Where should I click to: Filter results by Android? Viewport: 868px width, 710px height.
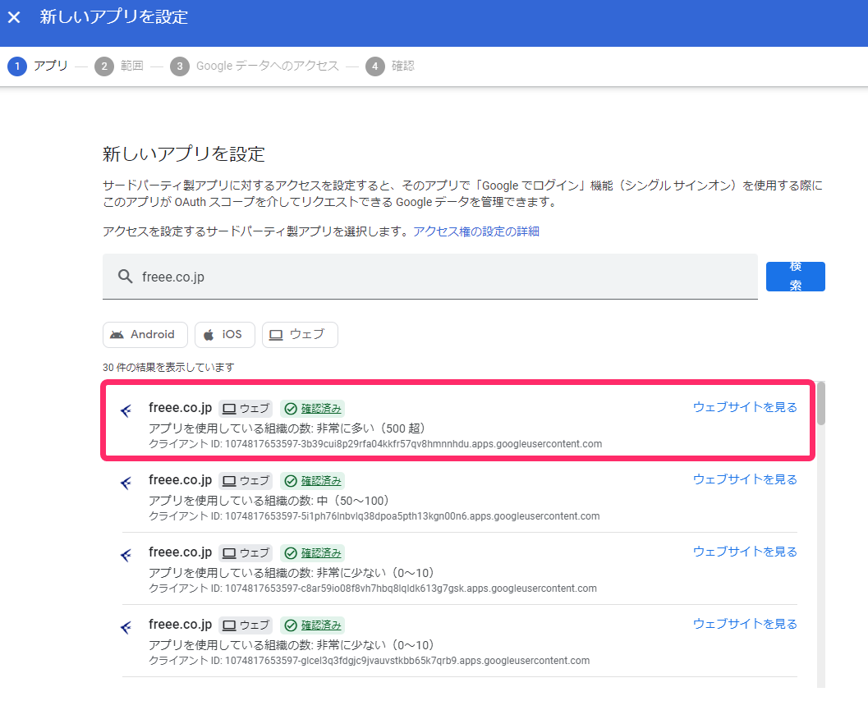(x=145, y=335)
